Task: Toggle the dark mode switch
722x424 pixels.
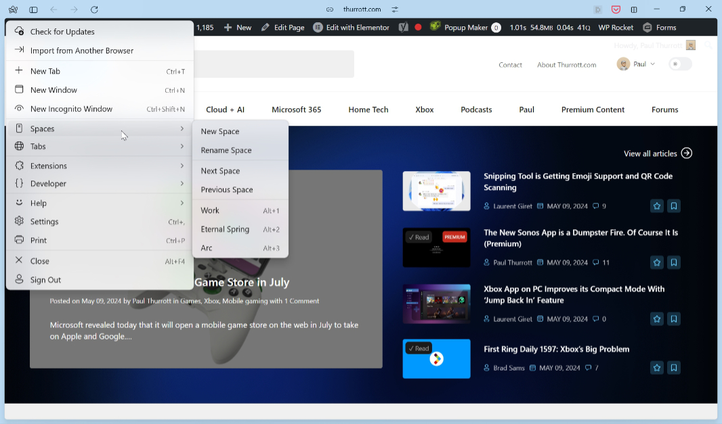Action: 680,64
